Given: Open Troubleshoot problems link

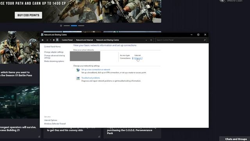Looking at the screenshot, I should coord(91,78).
